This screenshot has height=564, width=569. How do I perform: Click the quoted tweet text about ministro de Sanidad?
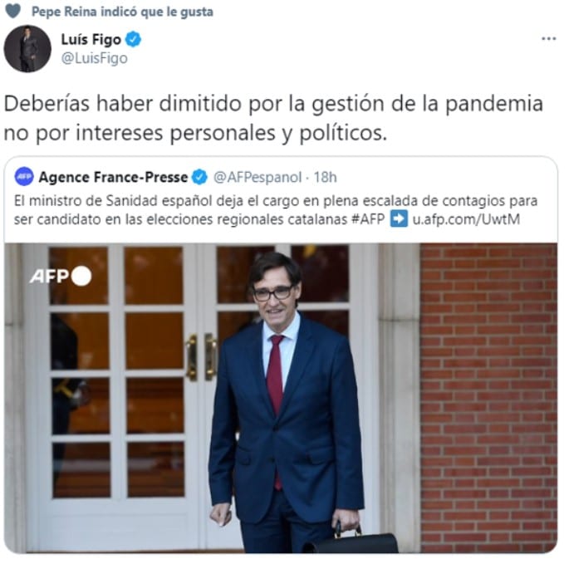coord(276,210)
